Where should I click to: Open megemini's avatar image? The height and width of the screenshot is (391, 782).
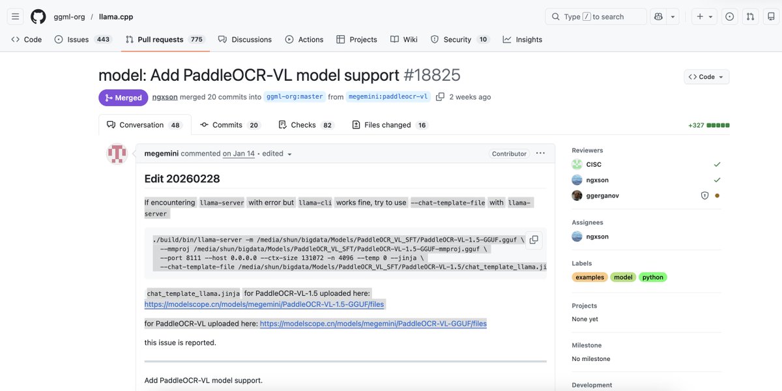[x=117, y=154]
